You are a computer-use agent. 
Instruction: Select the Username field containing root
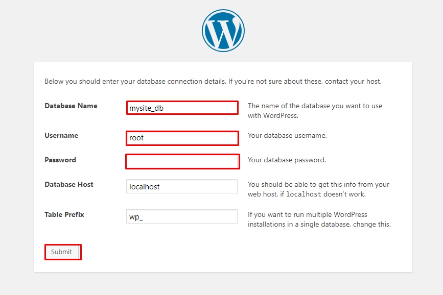pos(182,138)
